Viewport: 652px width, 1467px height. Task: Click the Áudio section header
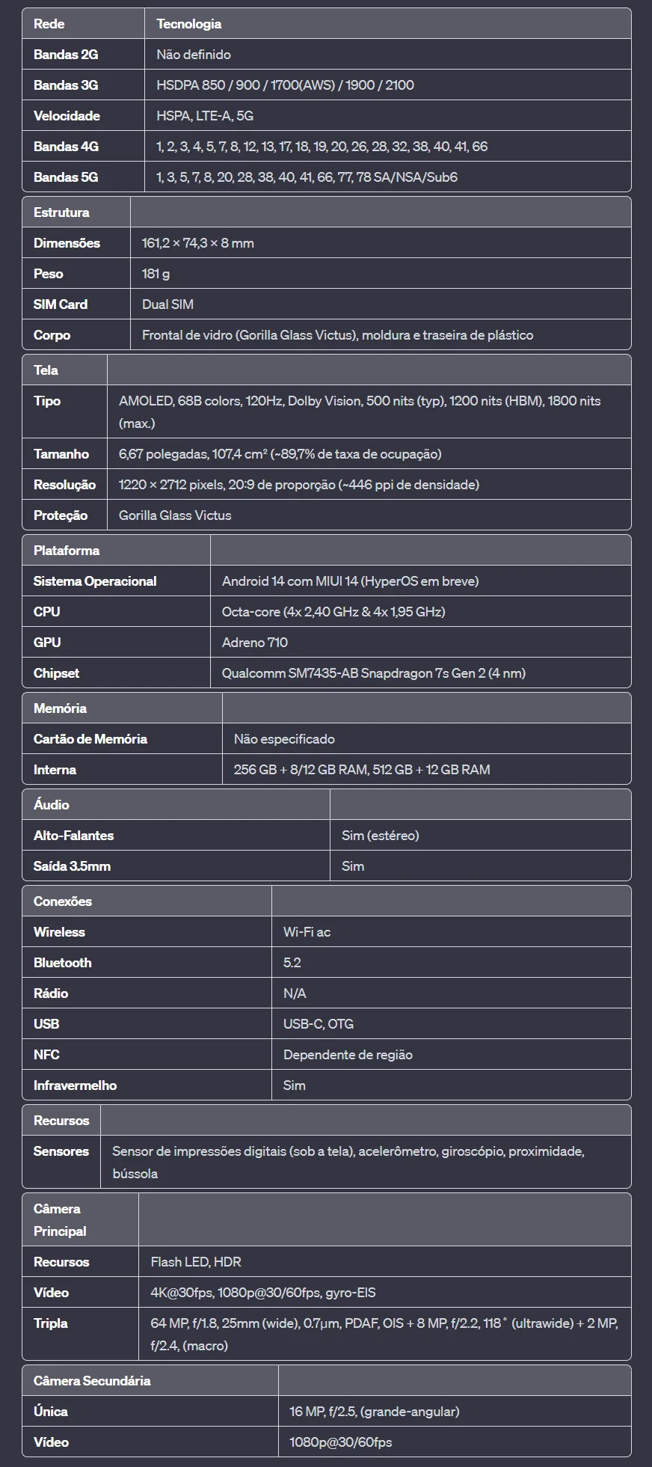(x=52, y=805)
